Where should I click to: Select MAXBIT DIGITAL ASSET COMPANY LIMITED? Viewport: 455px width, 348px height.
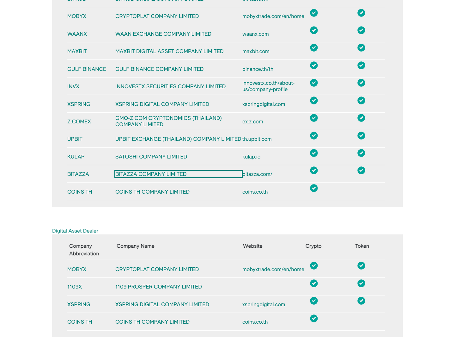pos(169,51)
